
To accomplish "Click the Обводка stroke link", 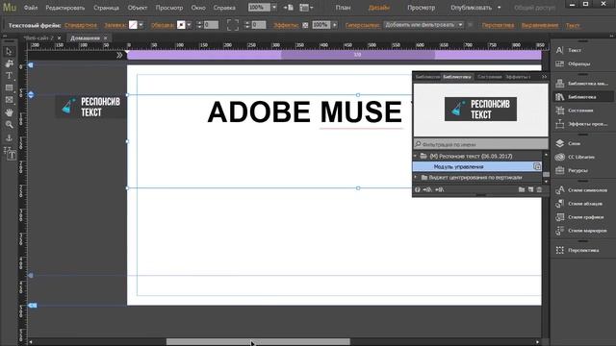I will coord(163,25).
